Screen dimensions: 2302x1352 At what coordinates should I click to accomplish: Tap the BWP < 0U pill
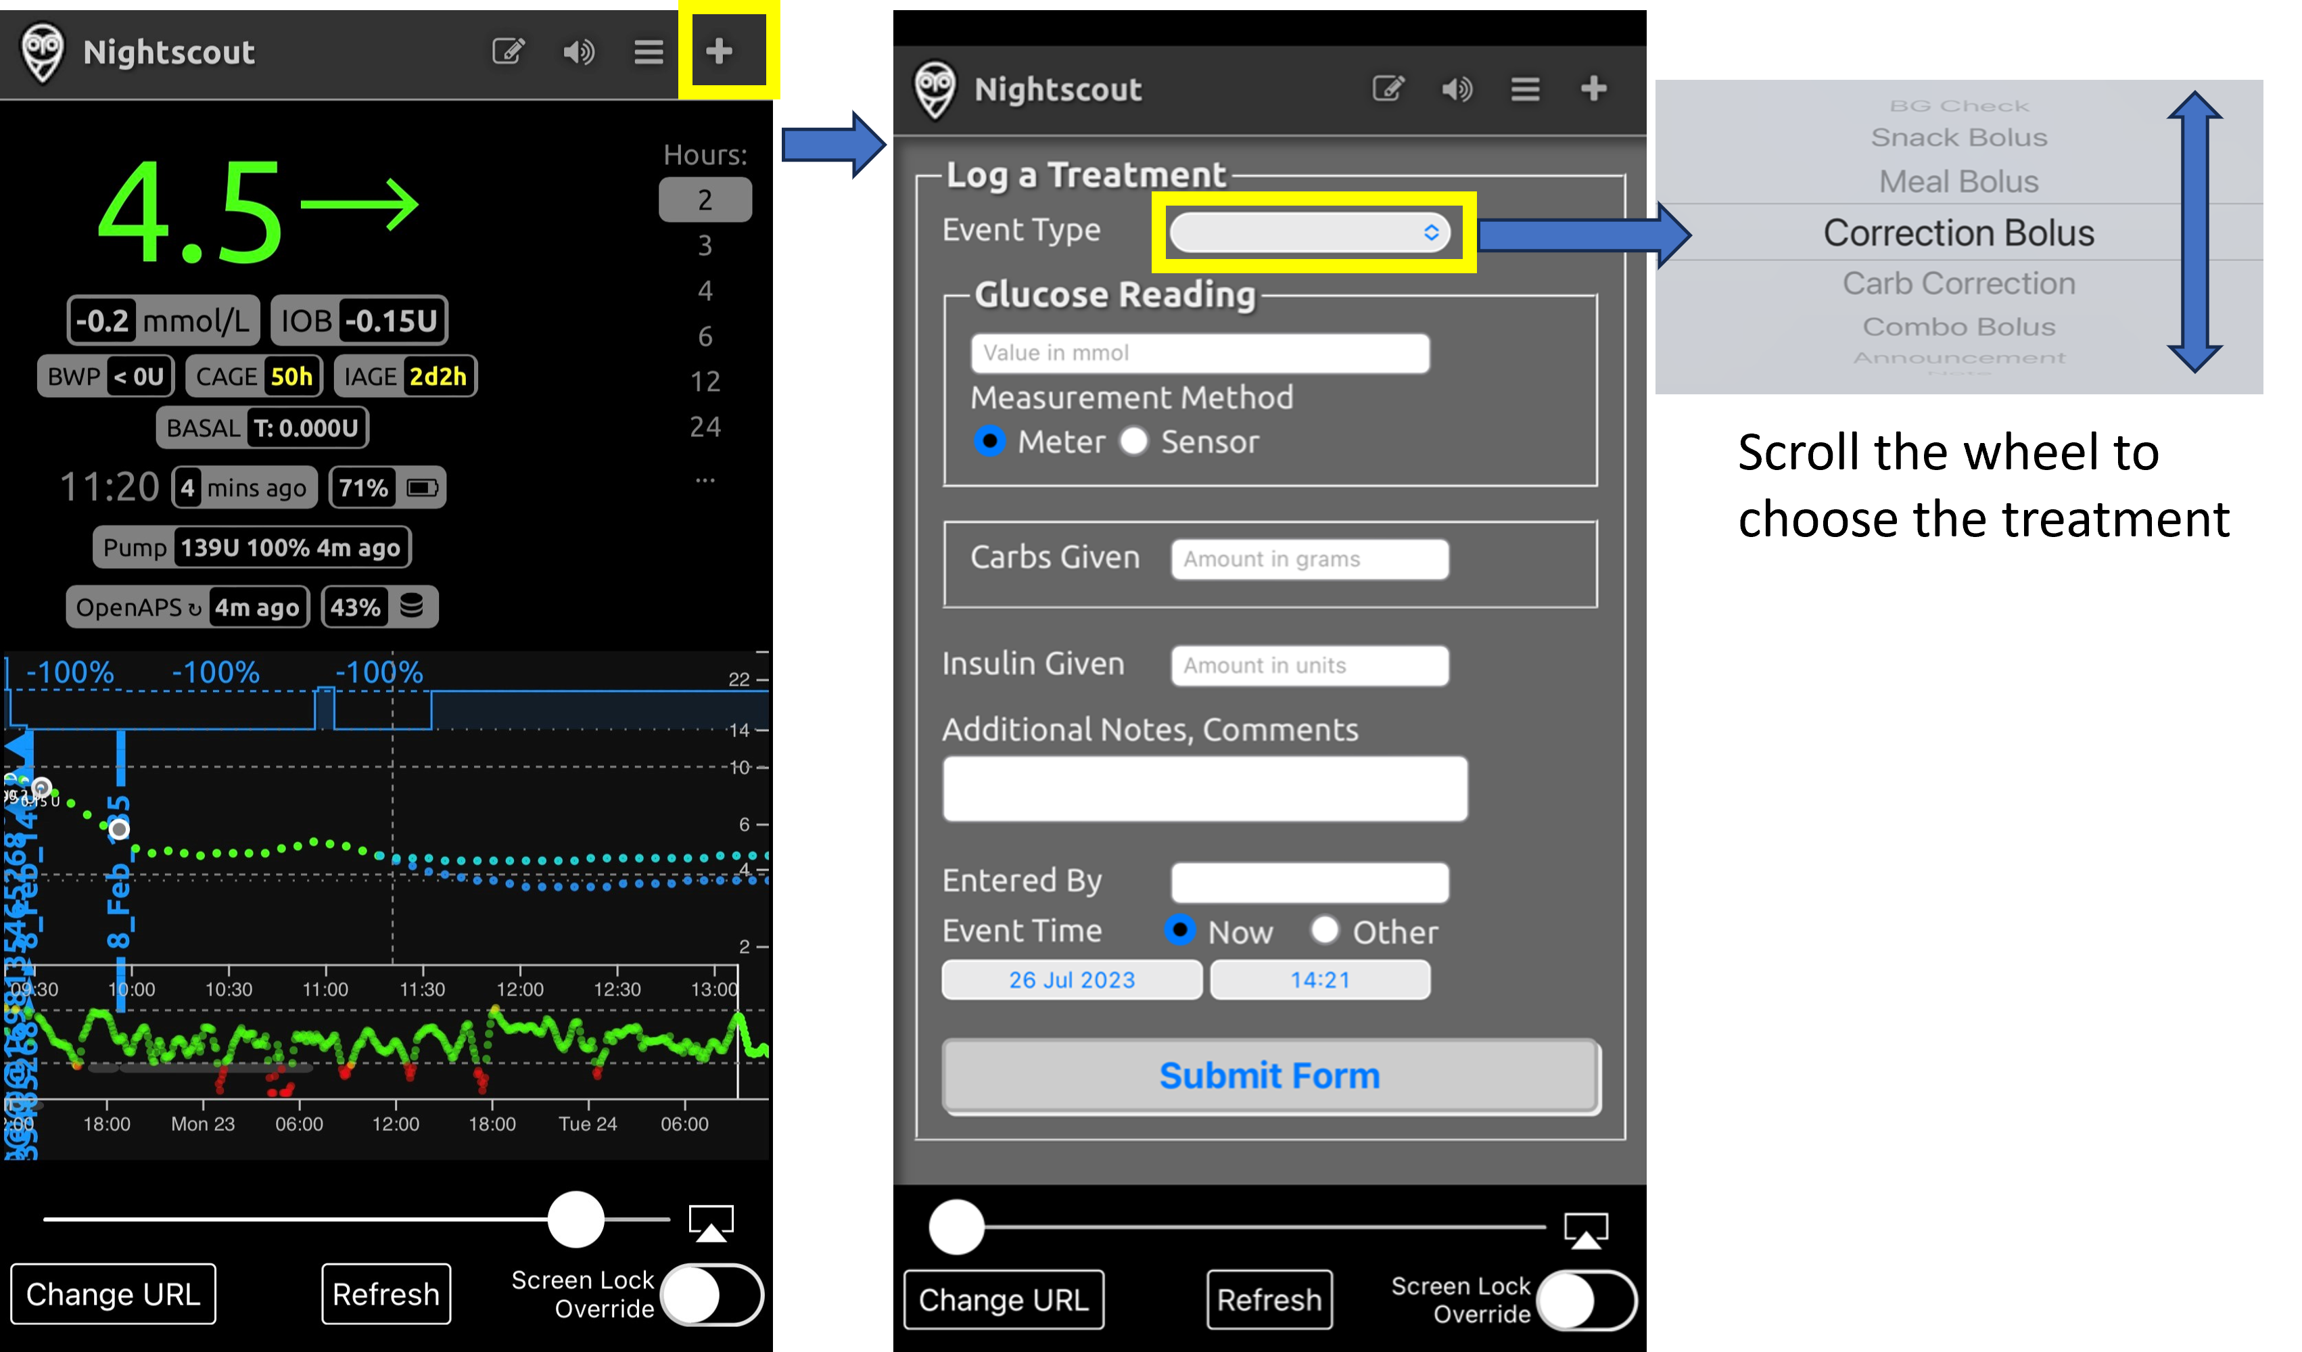pyautogui.click(x=106, y=376)
